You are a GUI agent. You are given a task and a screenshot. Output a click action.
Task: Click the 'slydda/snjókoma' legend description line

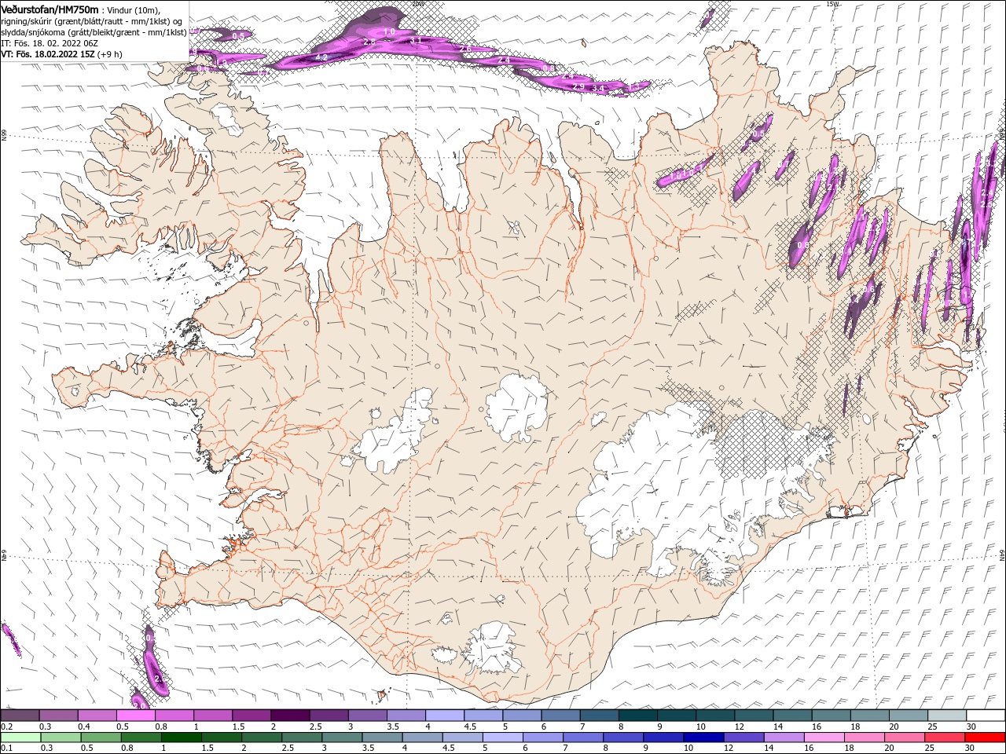click(94, 32)
